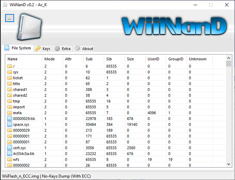
Task: Select the space.sys file icon
Action: 10,124
